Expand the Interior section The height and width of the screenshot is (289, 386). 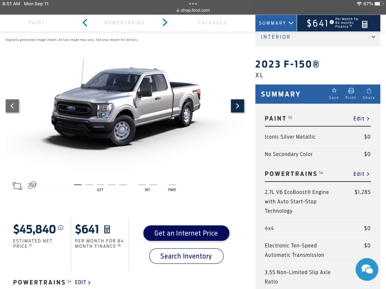318,37
